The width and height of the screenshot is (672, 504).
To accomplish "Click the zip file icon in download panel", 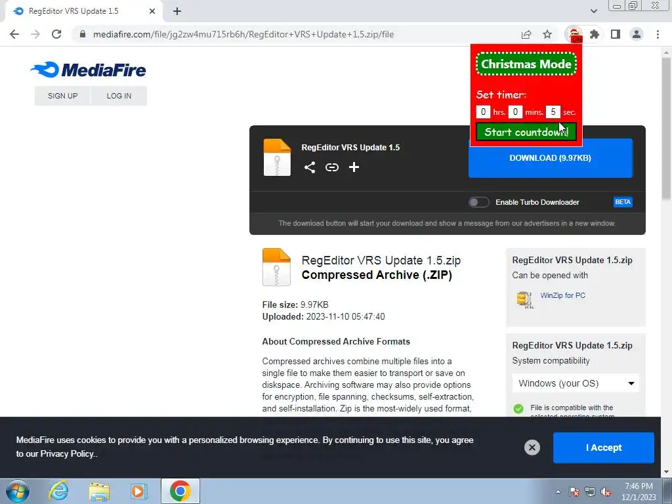I will [x=277, y=157].
